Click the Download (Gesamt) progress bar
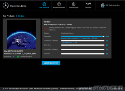Image resolution: width=125 pixels, height=91 pixels. 83,41
